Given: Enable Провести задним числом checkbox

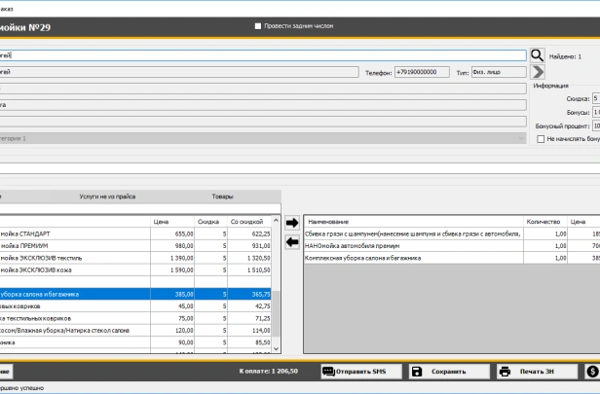Looking at the screenshot, I should [x=257, y=25].
